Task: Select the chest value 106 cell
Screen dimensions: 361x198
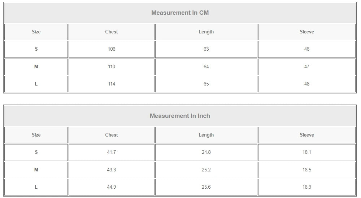Action: click(x=112, y=49)
